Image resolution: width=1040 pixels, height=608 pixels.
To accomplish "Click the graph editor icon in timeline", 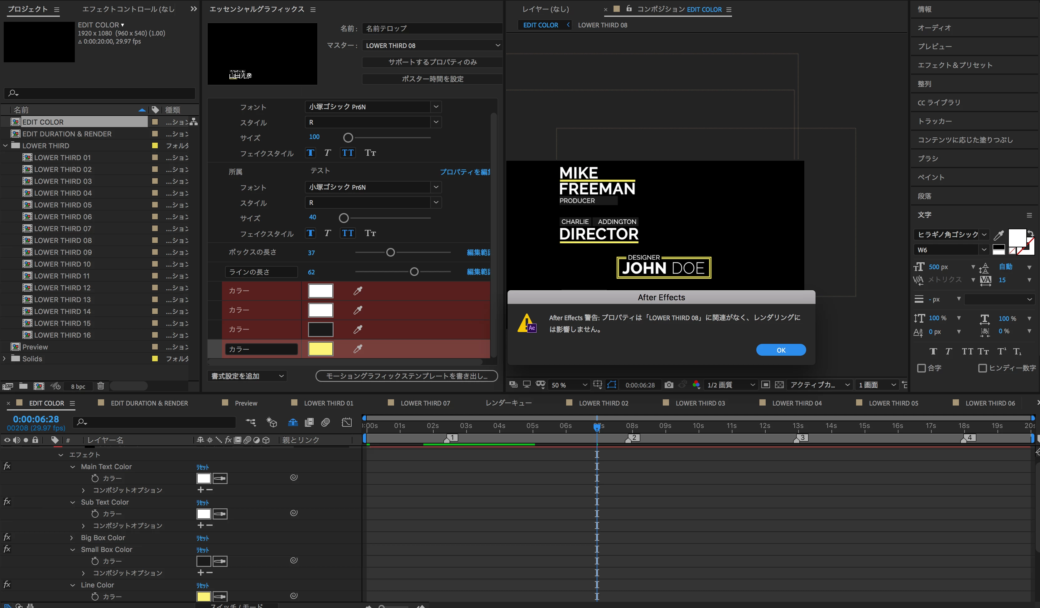I will 347,422.
